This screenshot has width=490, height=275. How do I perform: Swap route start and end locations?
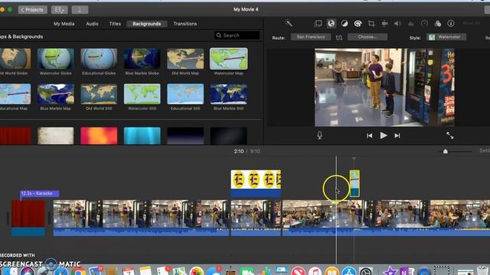point(339,37)
